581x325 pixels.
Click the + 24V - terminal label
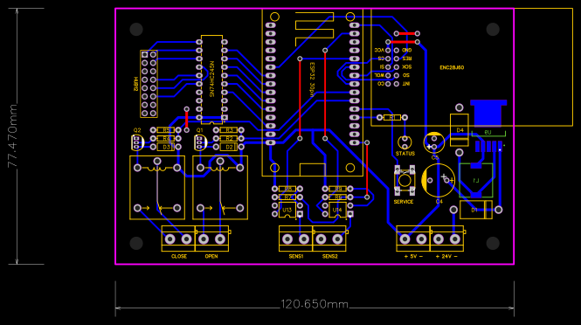446,257
